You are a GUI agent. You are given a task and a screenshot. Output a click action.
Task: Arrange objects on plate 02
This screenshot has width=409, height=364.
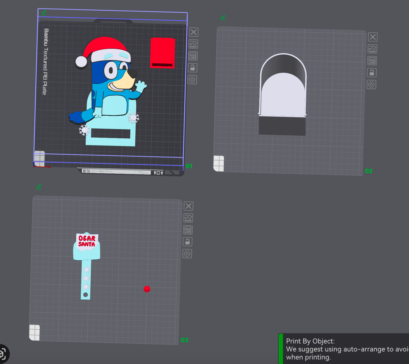point(372,61)
